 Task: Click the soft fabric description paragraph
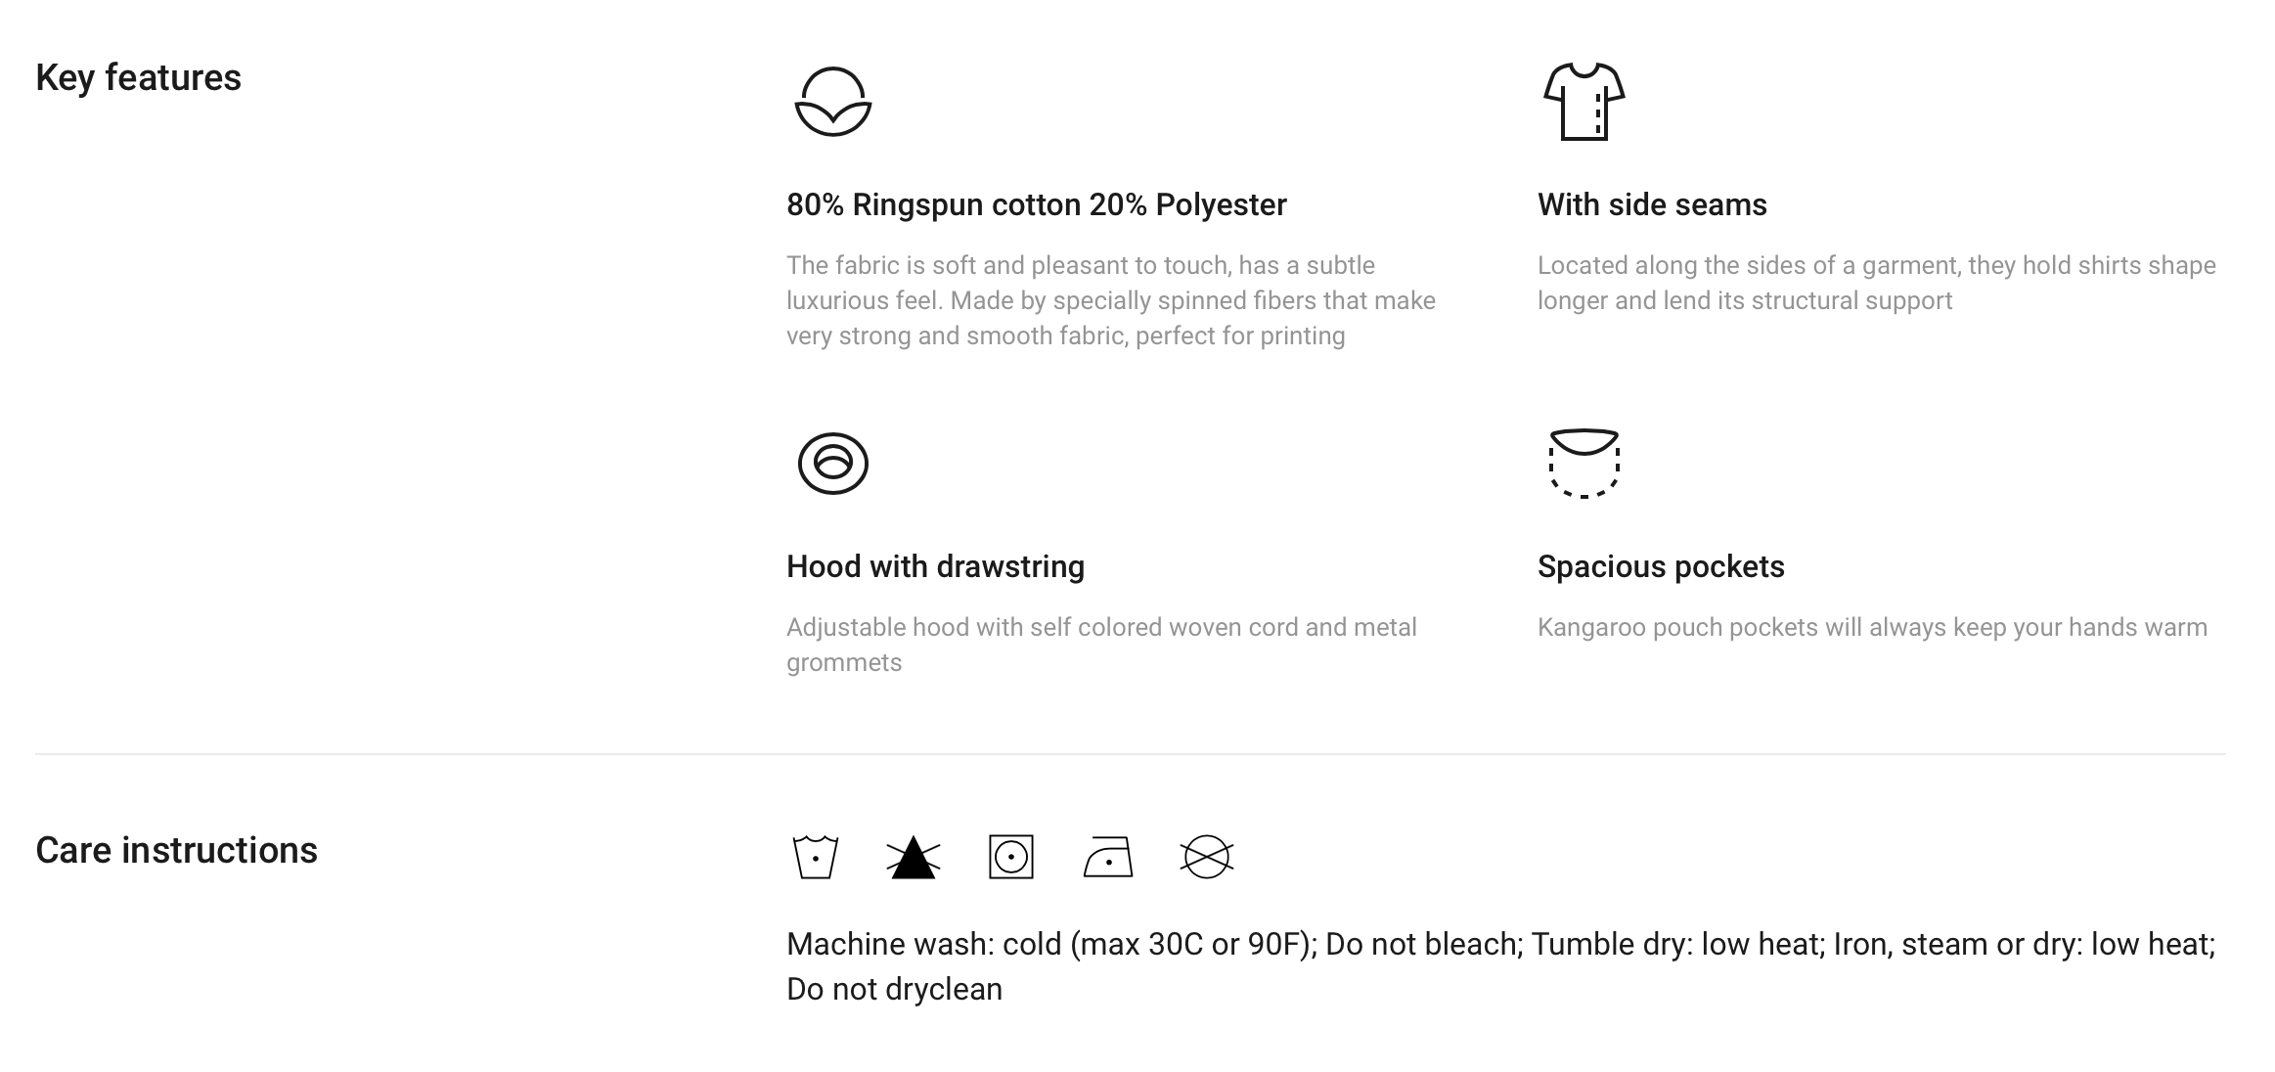point(1111,300)
